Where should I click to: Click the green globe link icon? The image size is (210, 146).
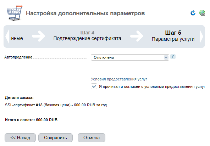click(x=202, y=13)
